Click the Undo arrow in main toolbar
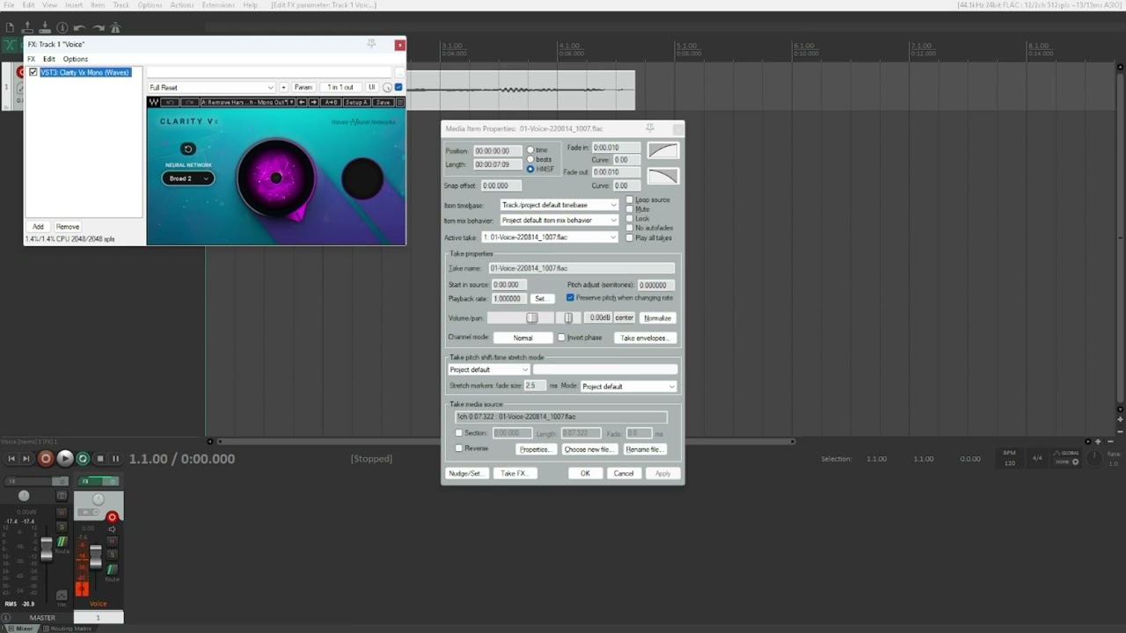This screenshot has height=633, width=1126. pos(79,28)
